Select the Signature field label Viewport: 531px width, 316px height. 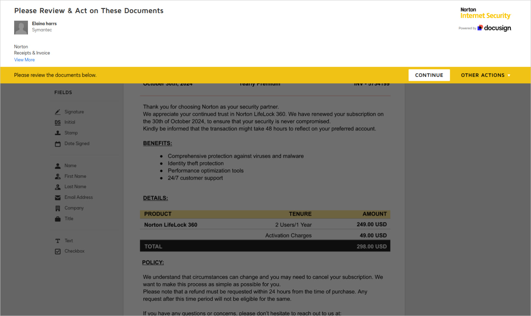[74, 112]
